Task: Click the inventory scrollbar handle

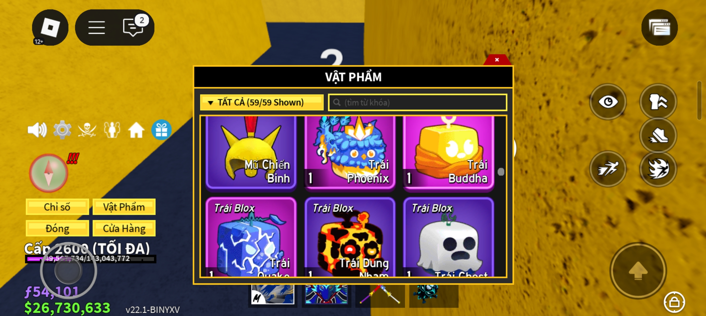Action: pyautogui.click(x=501, y=172)
